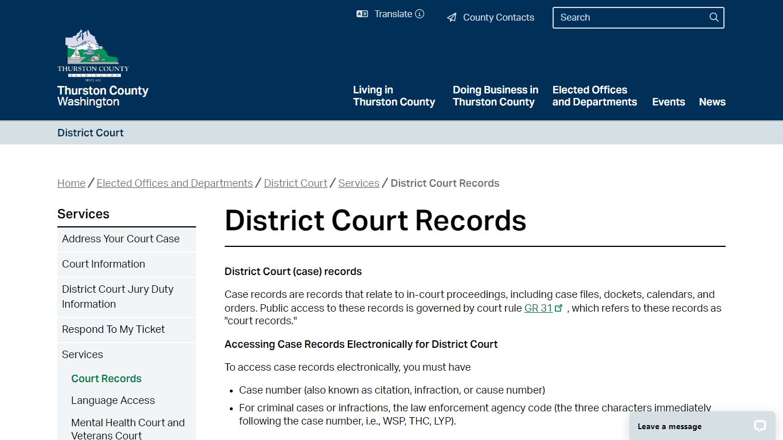Click the County Contacts paper plane icon
The image size is (783, 440).
pos(452,18)
